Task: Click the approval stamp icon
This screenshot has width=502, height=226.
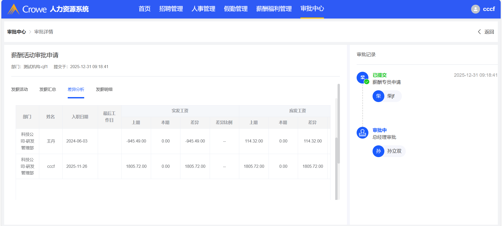Action: coord(362,133)
